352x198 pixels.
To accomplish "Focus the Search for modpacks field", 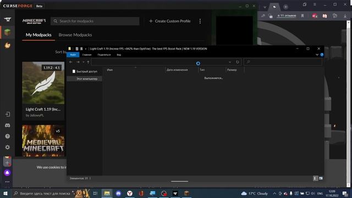I will (x=95, y=21).
